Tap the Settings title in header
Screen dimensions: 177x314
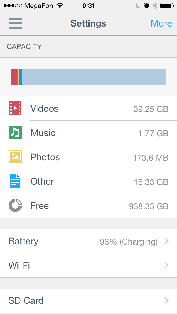pos(88,23)
